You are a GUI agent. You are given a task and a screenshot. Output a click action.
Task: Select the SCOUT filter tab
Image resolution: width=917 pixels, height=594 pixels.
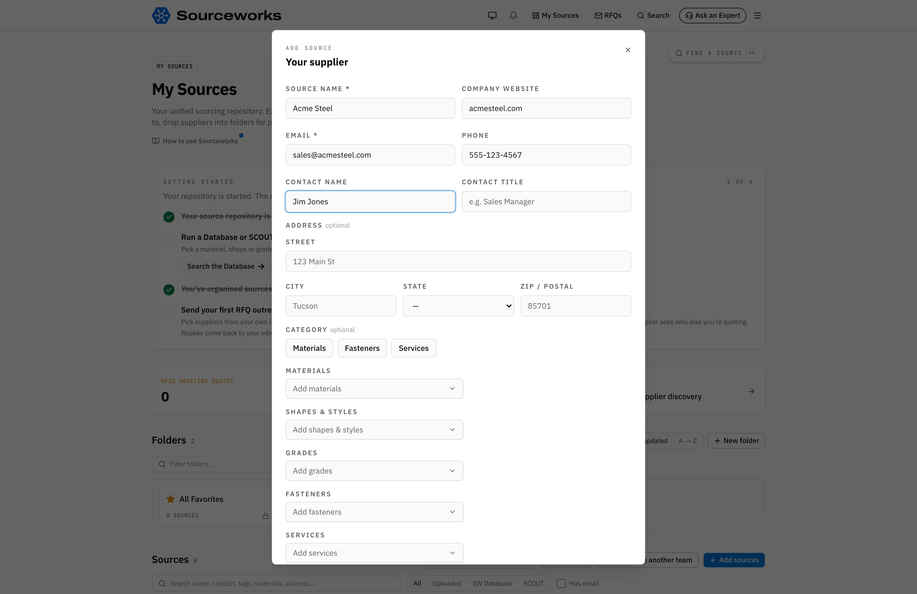click(533, 583)
